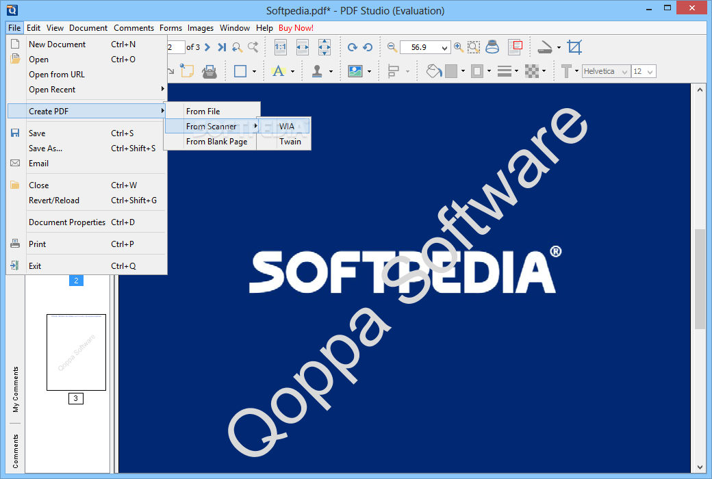The height and width of the screenshot is (479, 712).
Task: Select page 3 thumbnail
Action: [x=76, y=352]
